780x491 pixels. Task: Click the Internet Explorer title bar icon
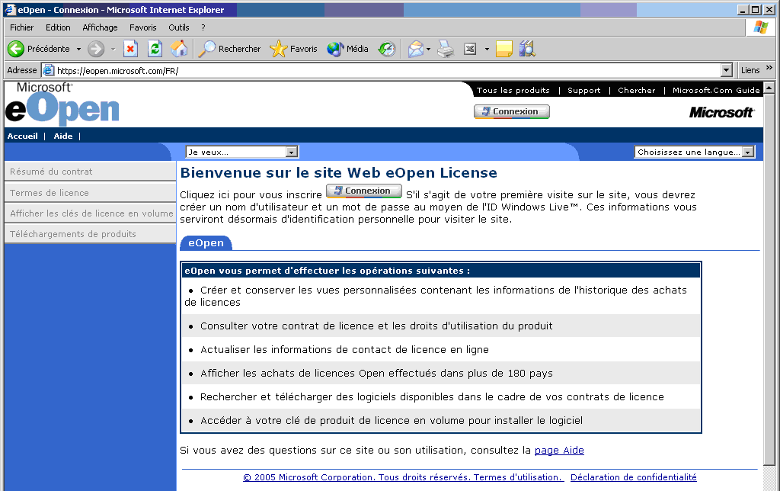(x=10, y=9)
